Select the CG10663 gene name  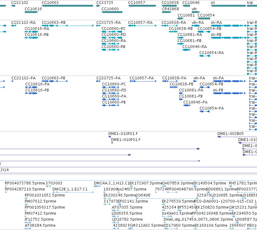click(50, 3)
